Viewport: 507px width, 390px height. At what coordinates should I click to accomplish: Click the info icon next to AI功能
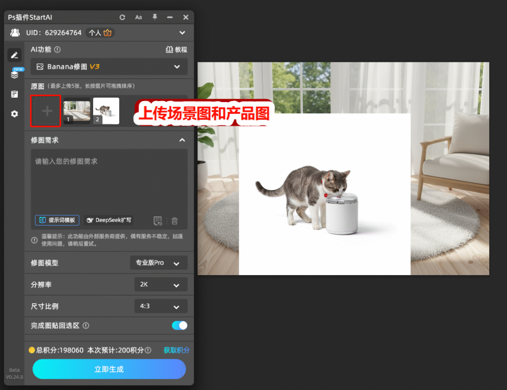coord(57,50)
